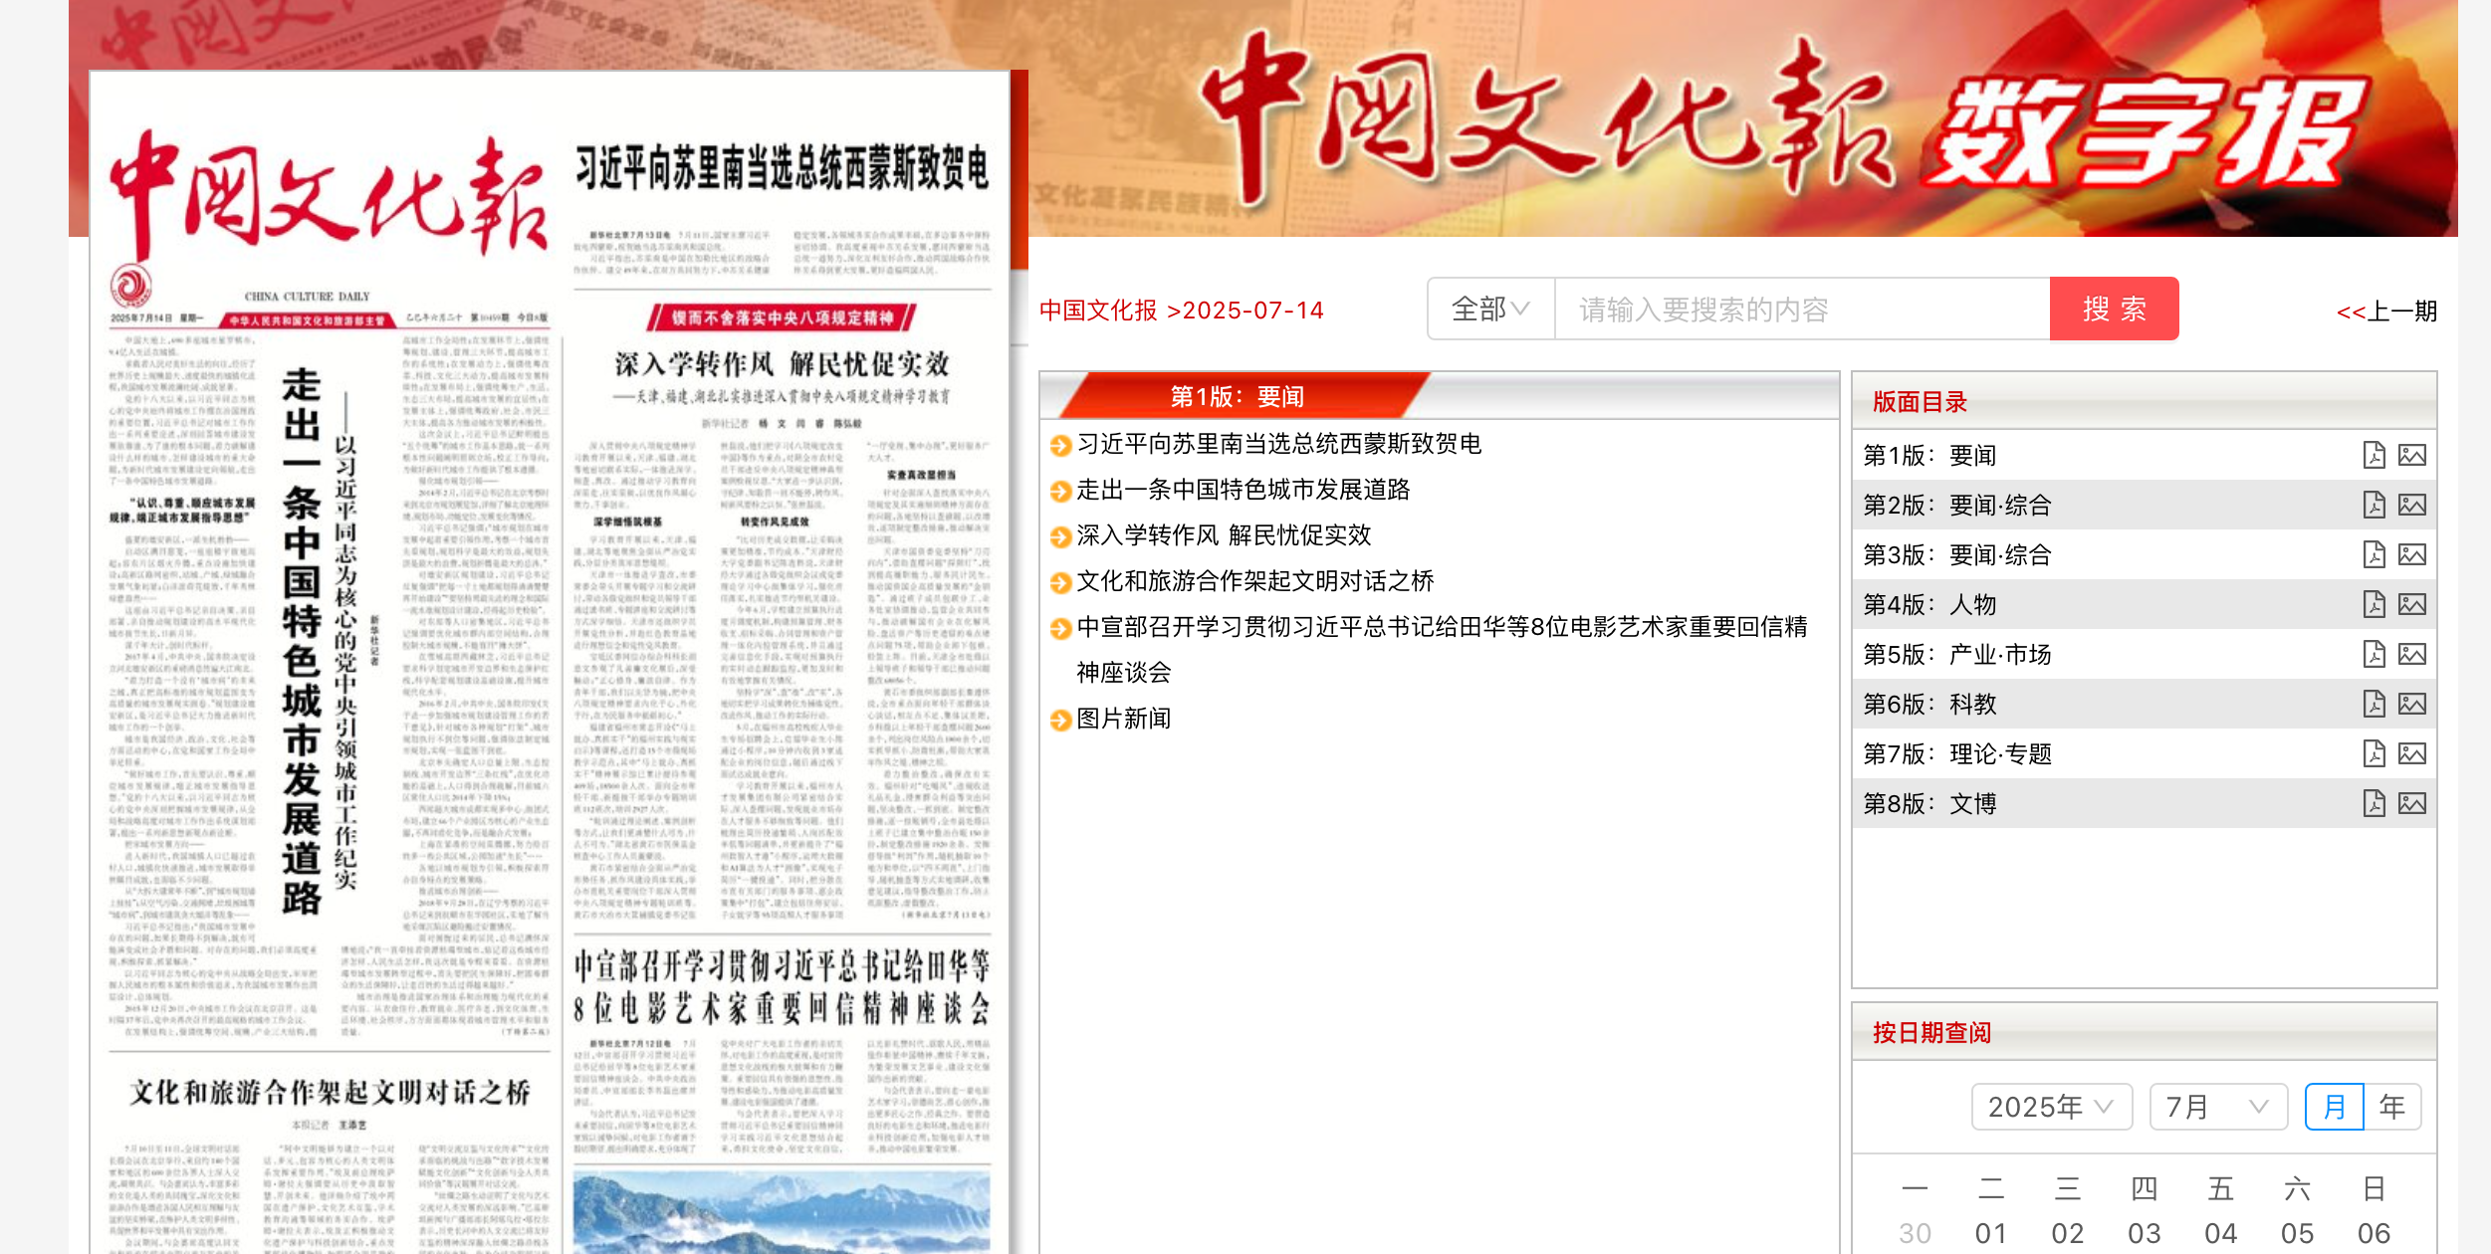The height and width of the screenshot is (1254, 2491).
Task: Open PDF icon for 第1版 要闻
Action: [2374, 455]
